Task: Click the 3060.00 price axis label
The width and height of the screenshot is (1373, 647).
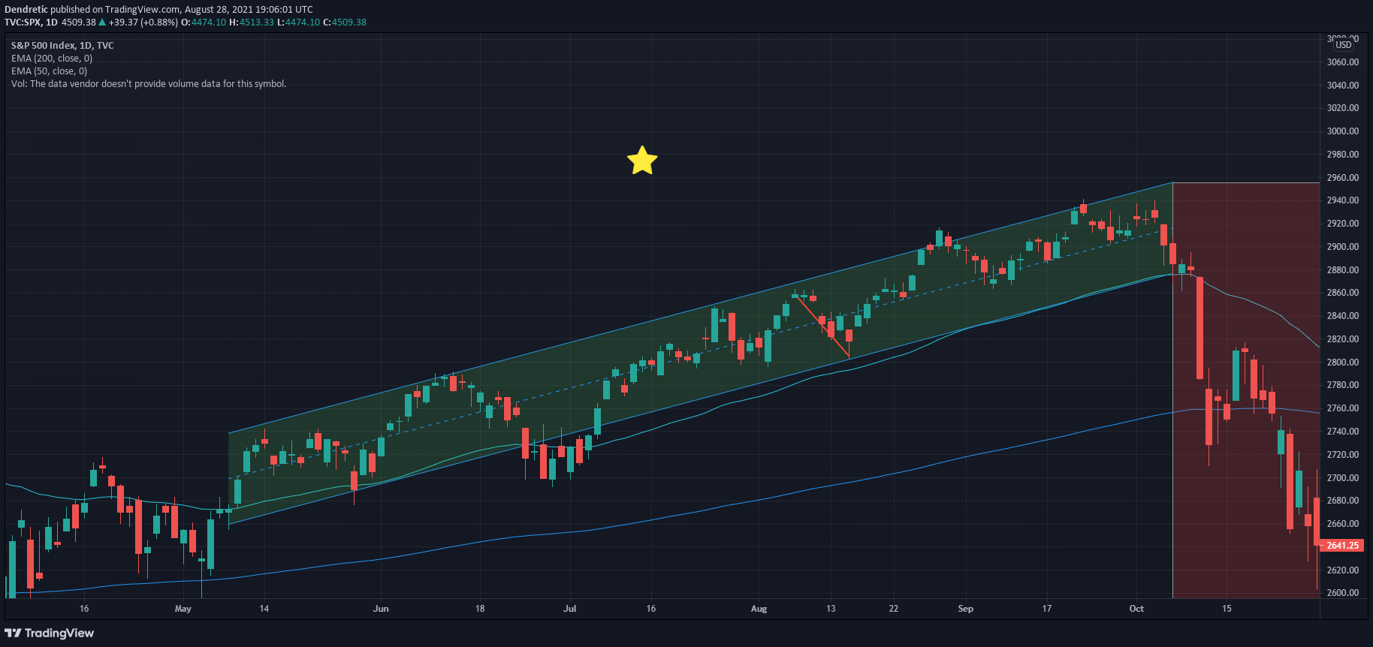Action: tap(1342, 62)
